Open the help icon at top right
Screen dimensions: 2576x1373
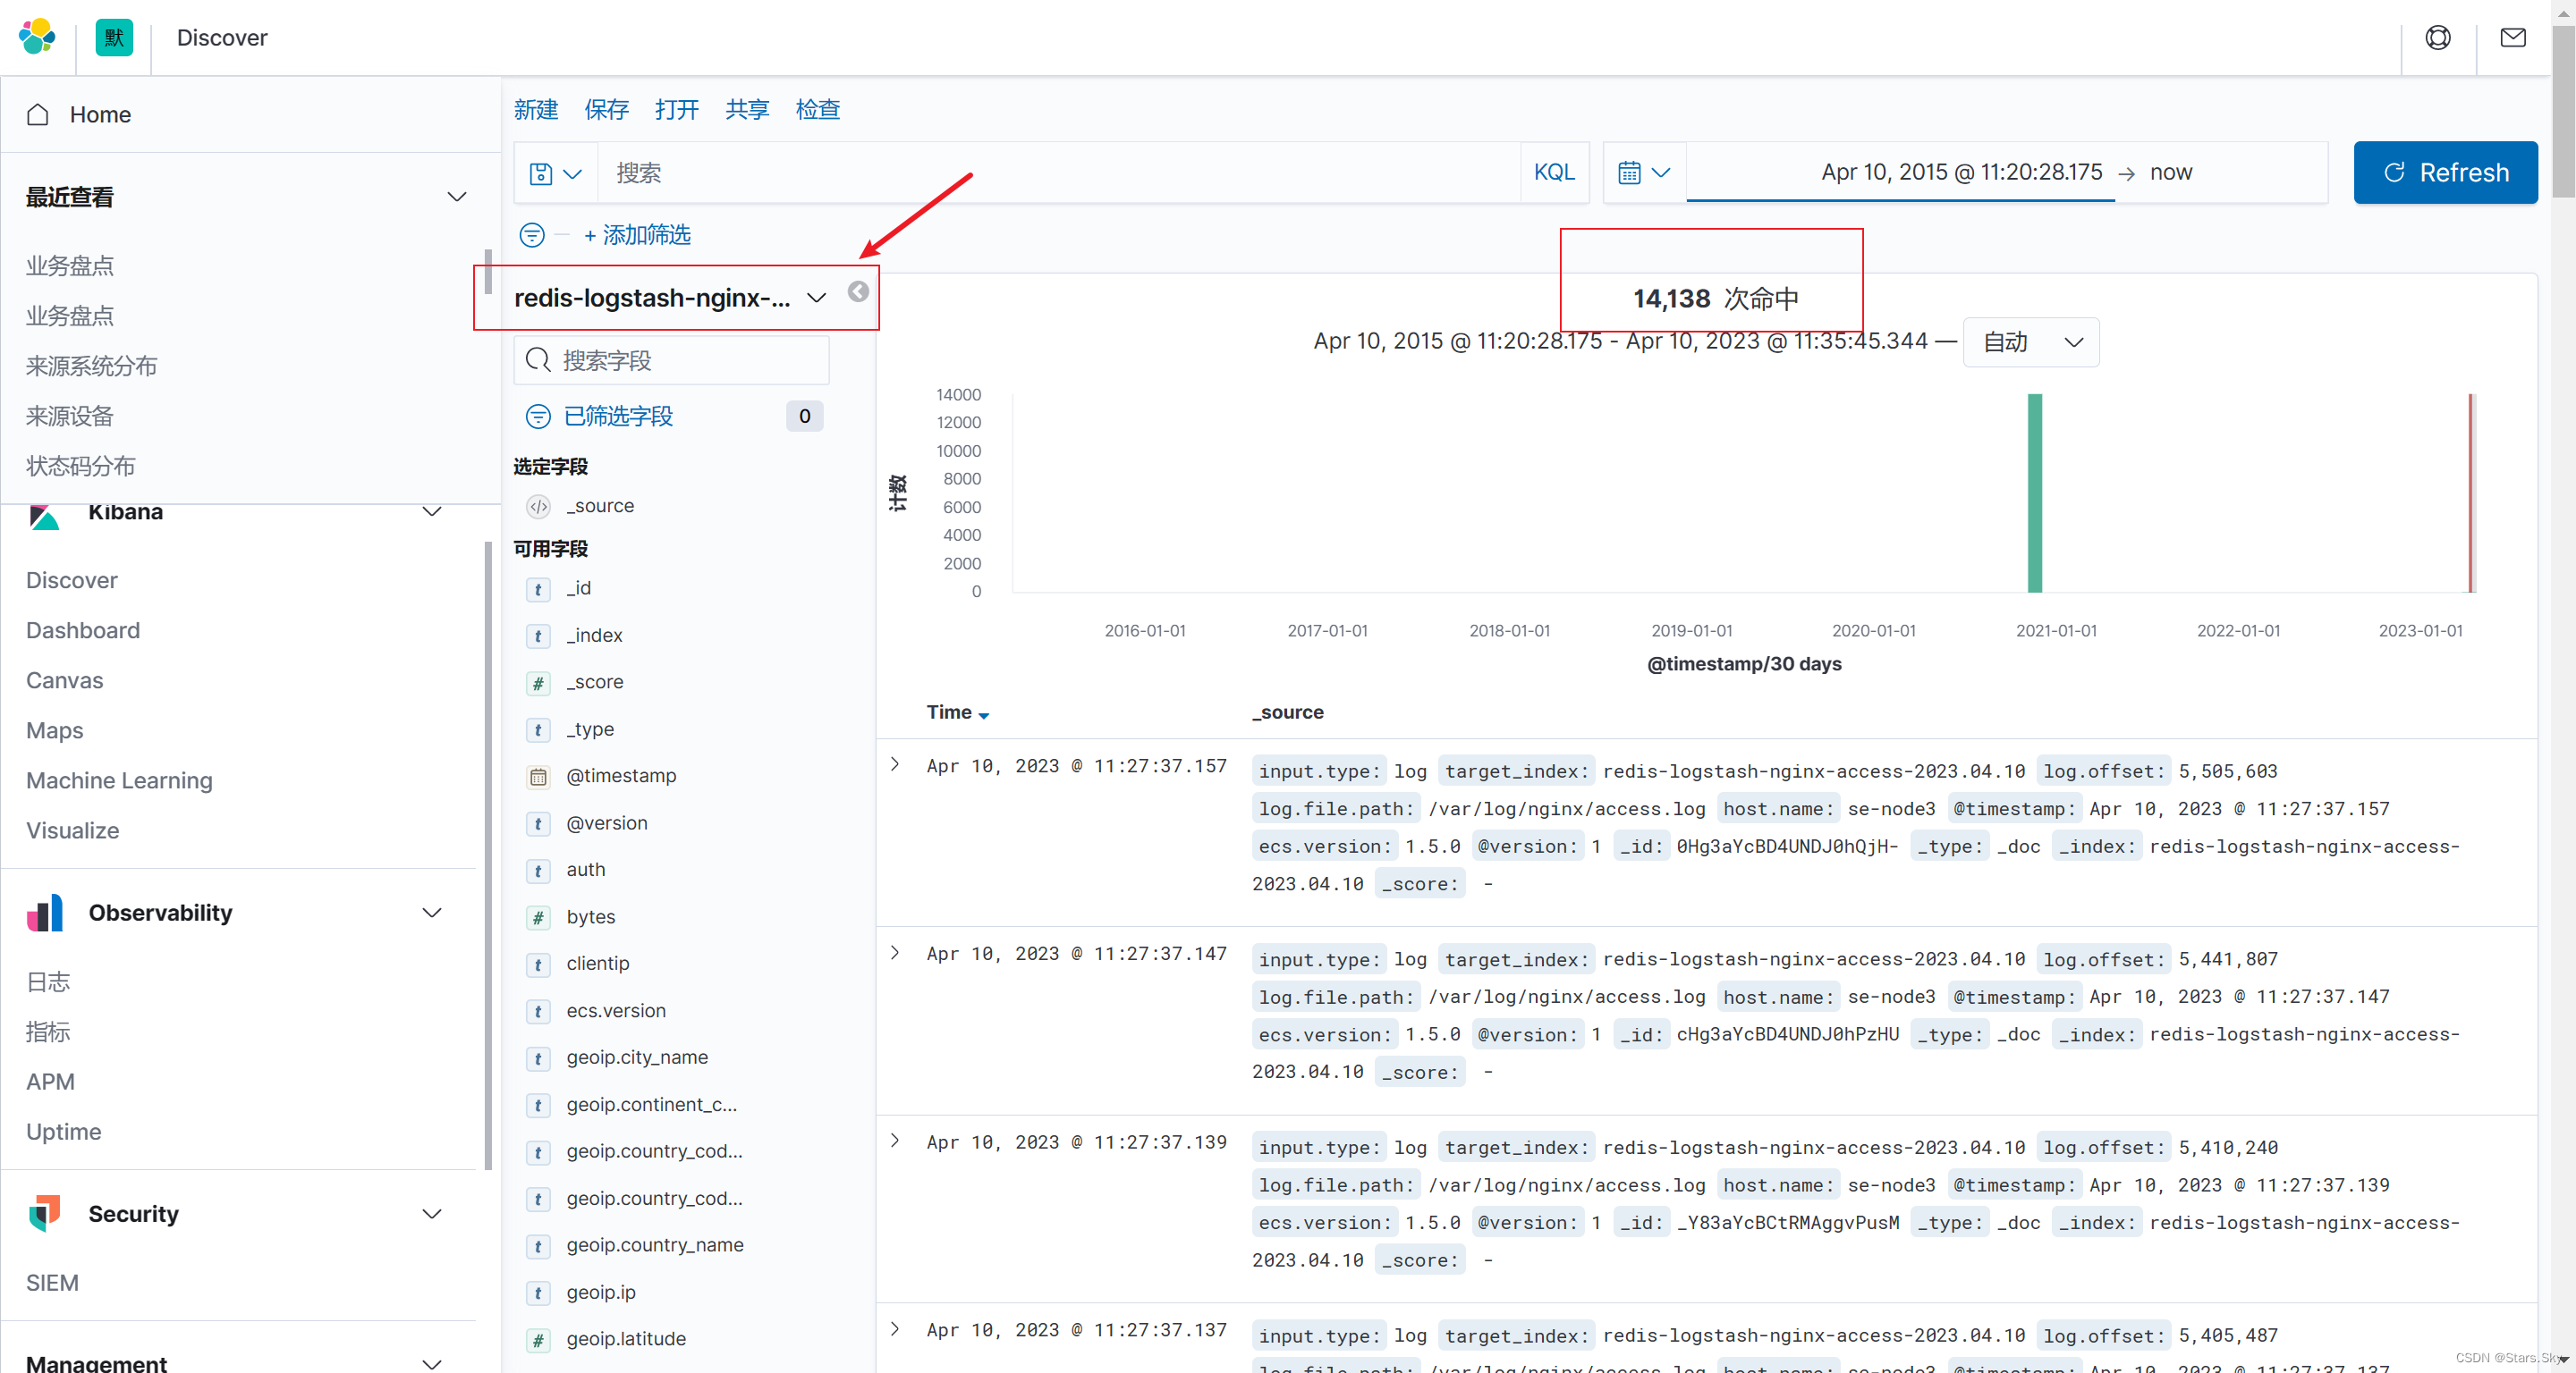coord(2438,37)
